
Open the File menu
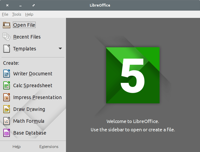click(x=5, y=14)
